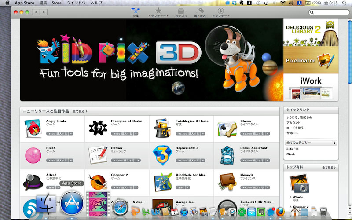
Task: Open the Dress Assistant sweater icon
Action: pyautogui.click(x=227, y=155)
